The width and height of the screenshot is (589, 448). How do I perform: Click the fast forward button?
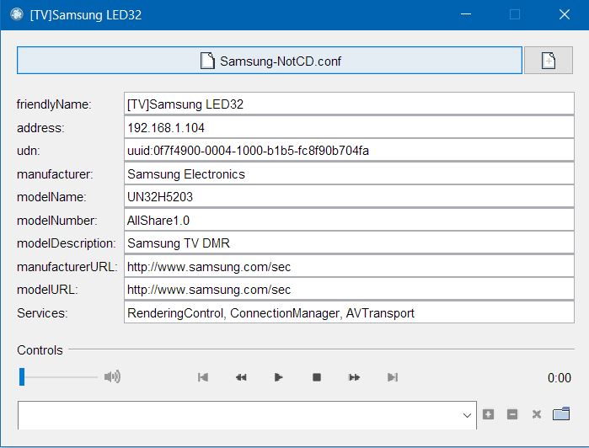(354, 377)
